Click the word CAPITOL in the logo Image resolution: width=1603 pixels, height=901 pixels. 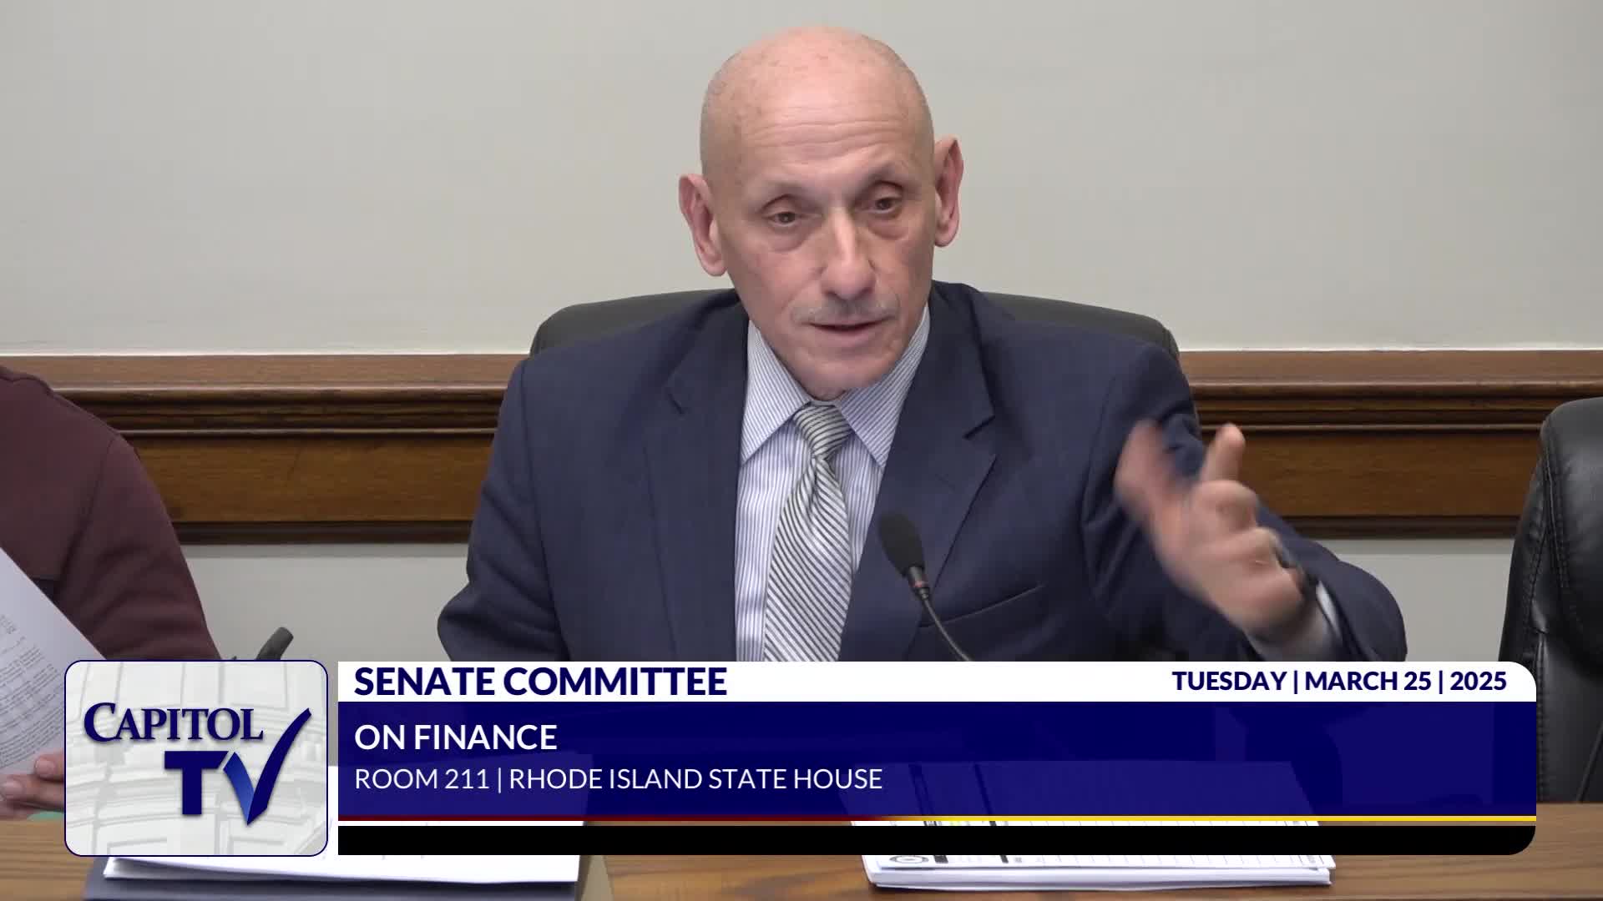point(173,724)
